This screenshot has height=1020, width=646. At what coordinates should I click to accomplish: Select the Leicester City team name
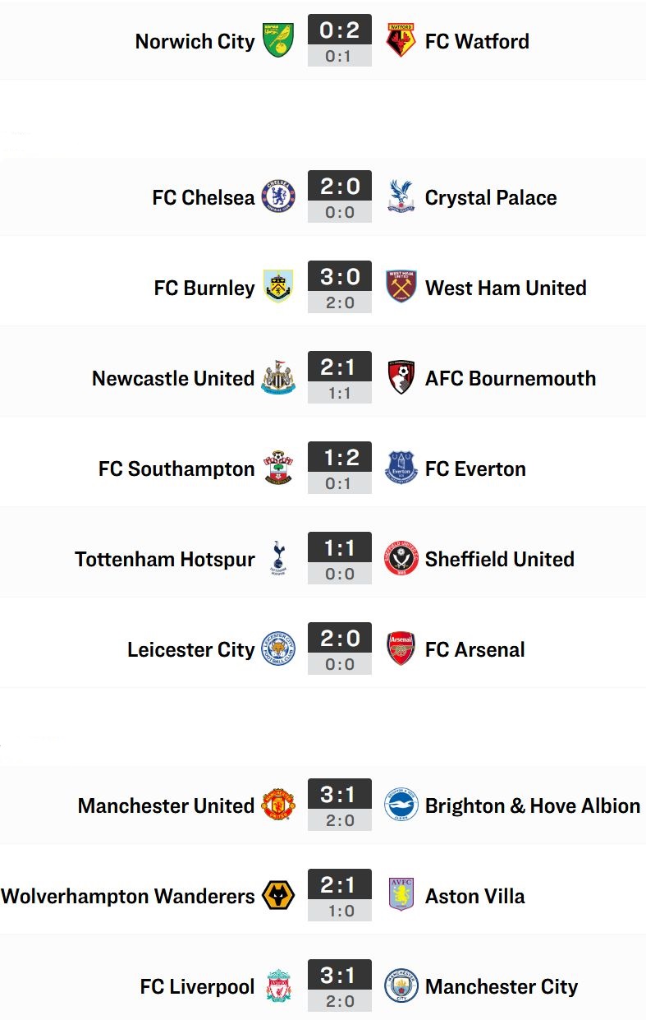point(190,649)
